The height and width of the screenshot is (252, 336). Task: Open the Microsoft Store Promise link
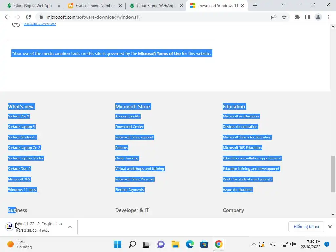pos(135,179)
